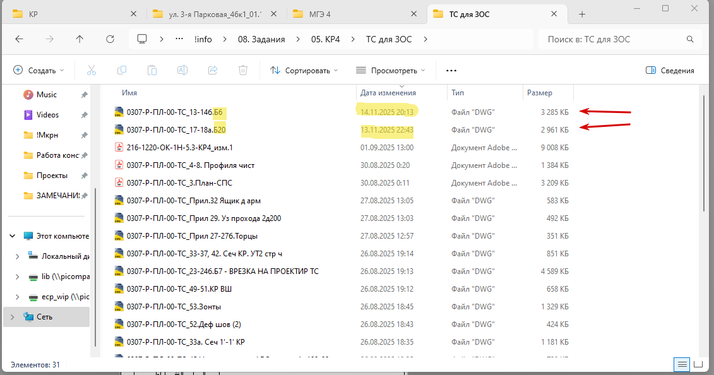The width and height of the screenshot is (714, 375).
Task: Expand the Локальный диск tree node
Action: click(x=17, y=256)
